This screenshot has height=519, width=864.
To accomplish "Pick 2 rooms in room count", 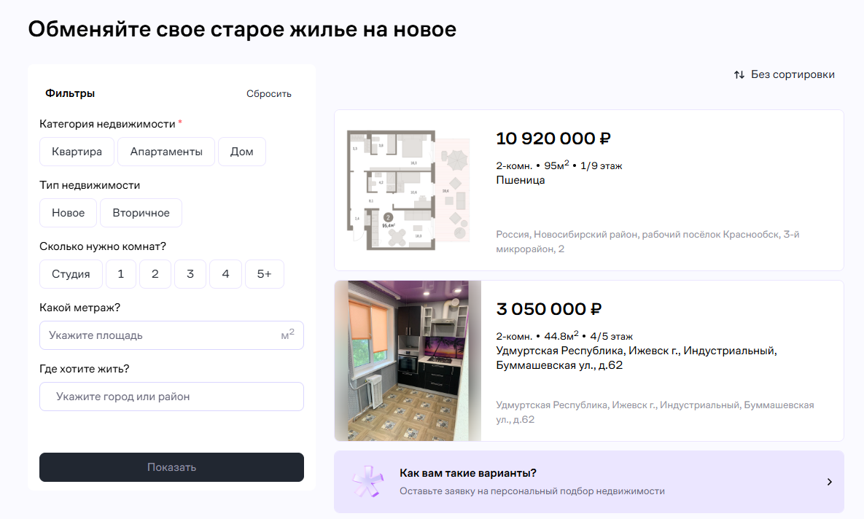I will 155,274.
